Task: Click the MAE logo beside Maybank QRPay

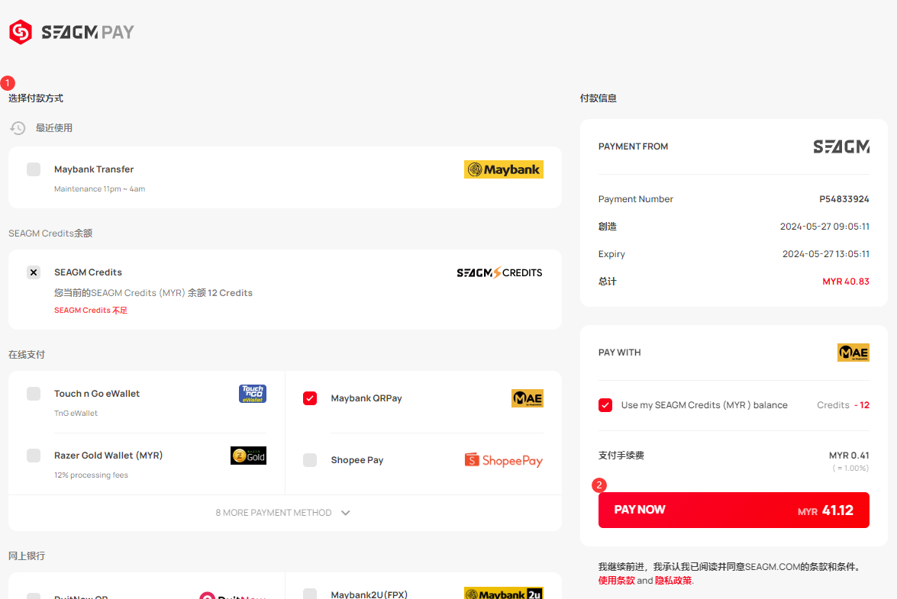Action: [x=527, y=398]
